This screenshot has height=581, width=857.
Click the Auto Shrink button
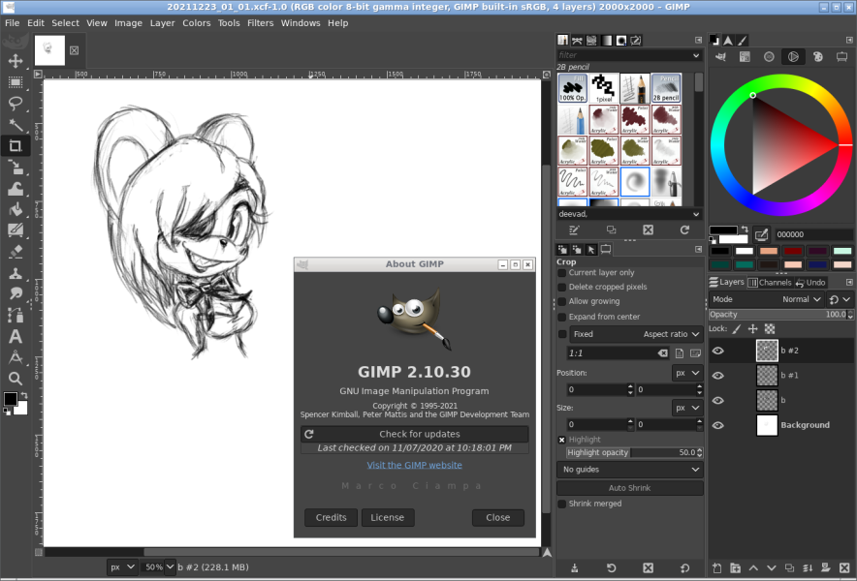click(x=629, y=488)
